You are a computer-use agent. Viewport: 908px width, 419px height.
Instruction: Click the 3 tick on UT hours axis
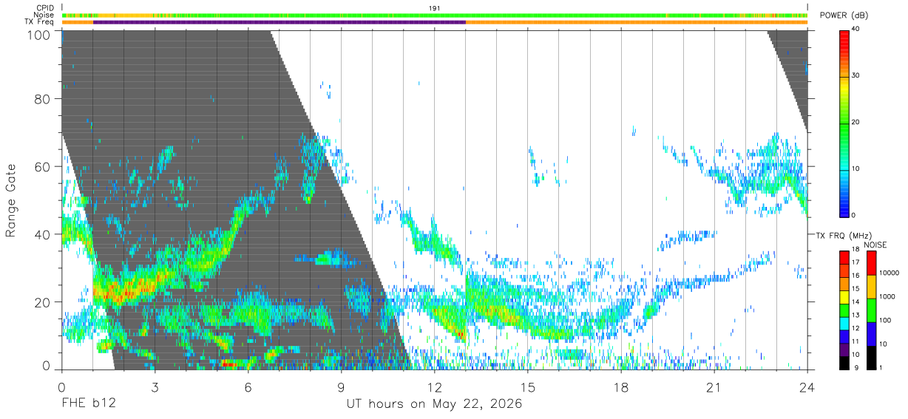[155, 387]
